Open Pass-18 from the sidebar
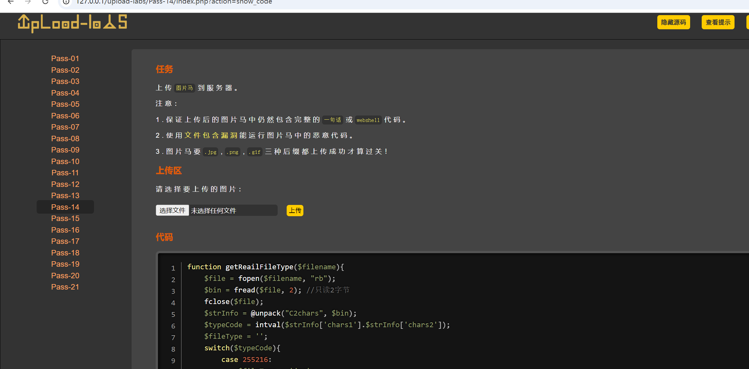The width and height of the screenshot is (749, 369). pos(65,253)
